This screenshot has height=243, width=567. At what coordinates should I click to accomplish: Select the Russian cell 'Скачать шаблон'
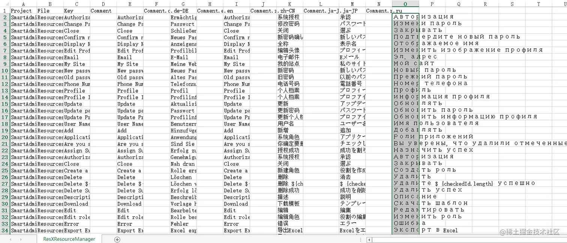[405, 204]
